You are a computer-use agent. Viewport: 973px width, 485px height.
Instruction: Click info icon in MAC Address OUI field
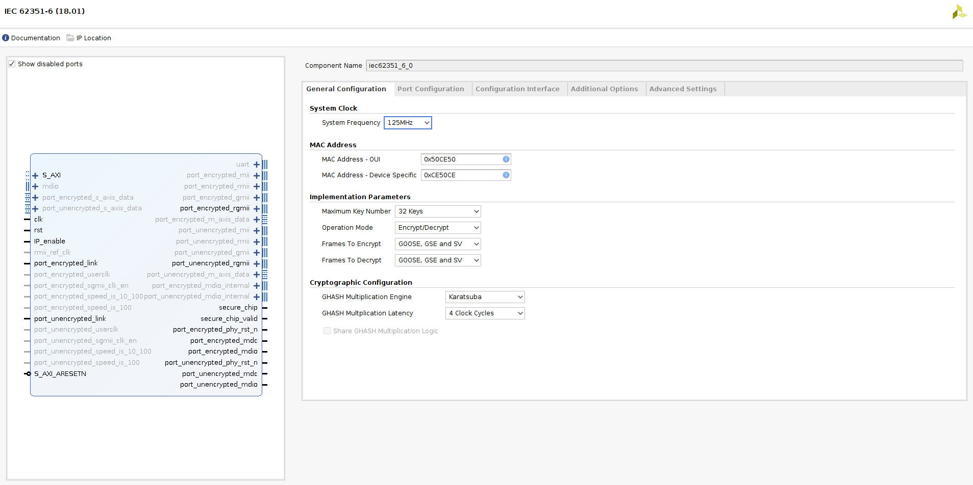[x=506, y=159]
